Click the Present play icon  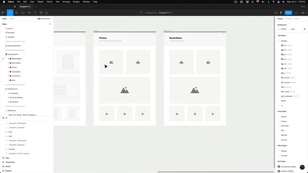[x=296, y=13]
